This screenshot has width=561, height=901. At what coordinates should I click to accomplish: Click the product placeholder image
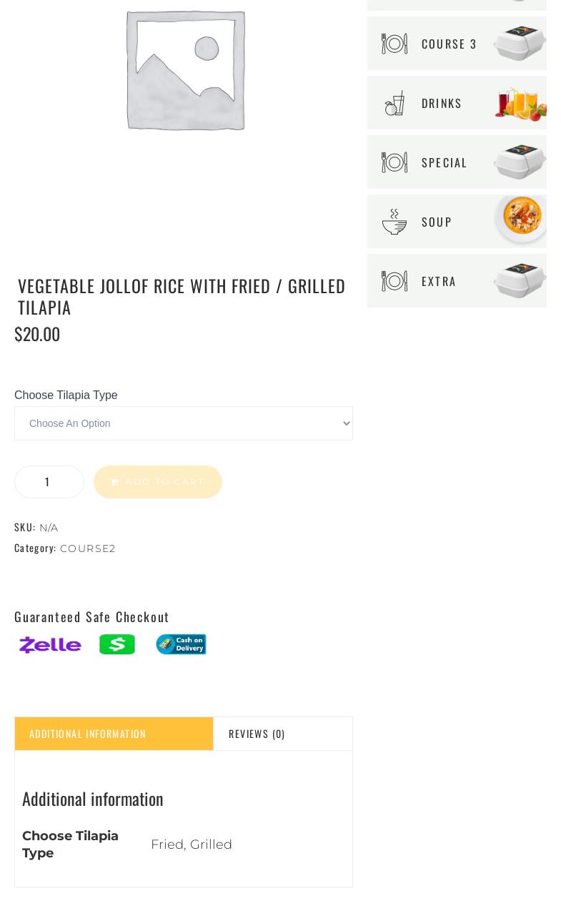pos(184,70)
